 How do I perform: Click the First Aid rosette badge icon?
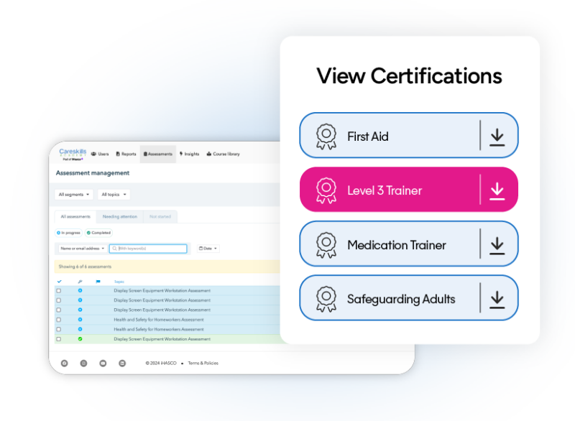pos(326,136)
